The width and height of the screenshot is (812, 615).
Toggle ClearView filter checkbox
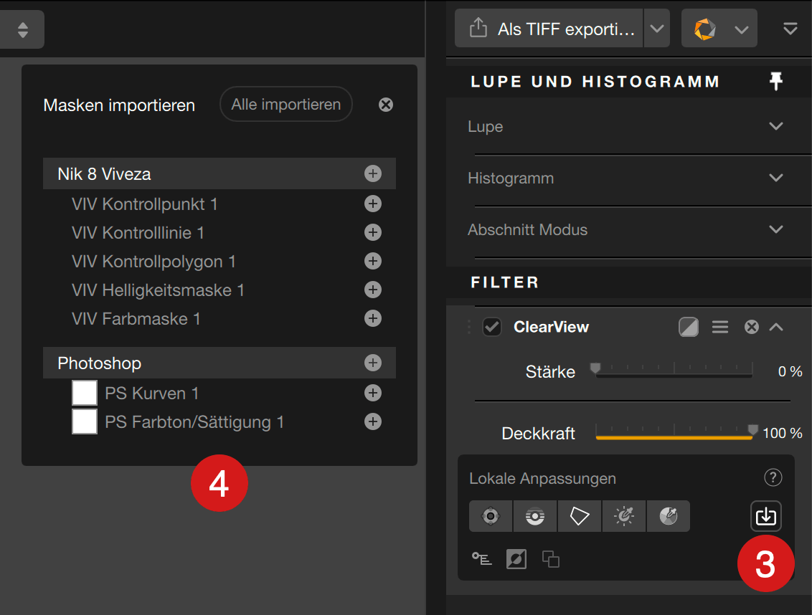pyautogui.click(x=491, y=327)
